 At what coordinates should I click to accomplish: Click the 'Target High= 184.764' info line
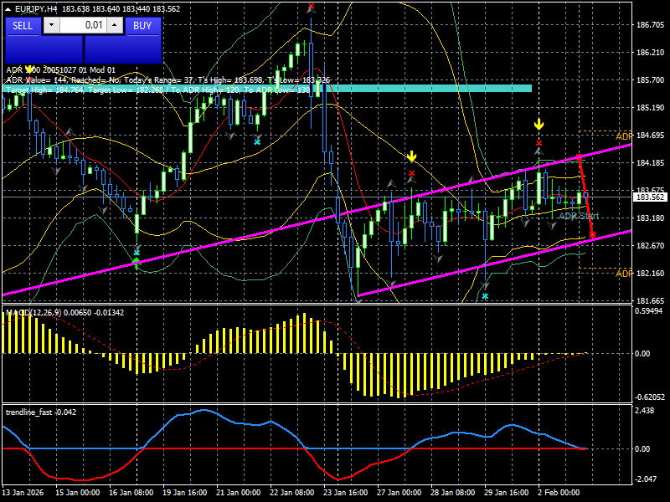(158, 90)
